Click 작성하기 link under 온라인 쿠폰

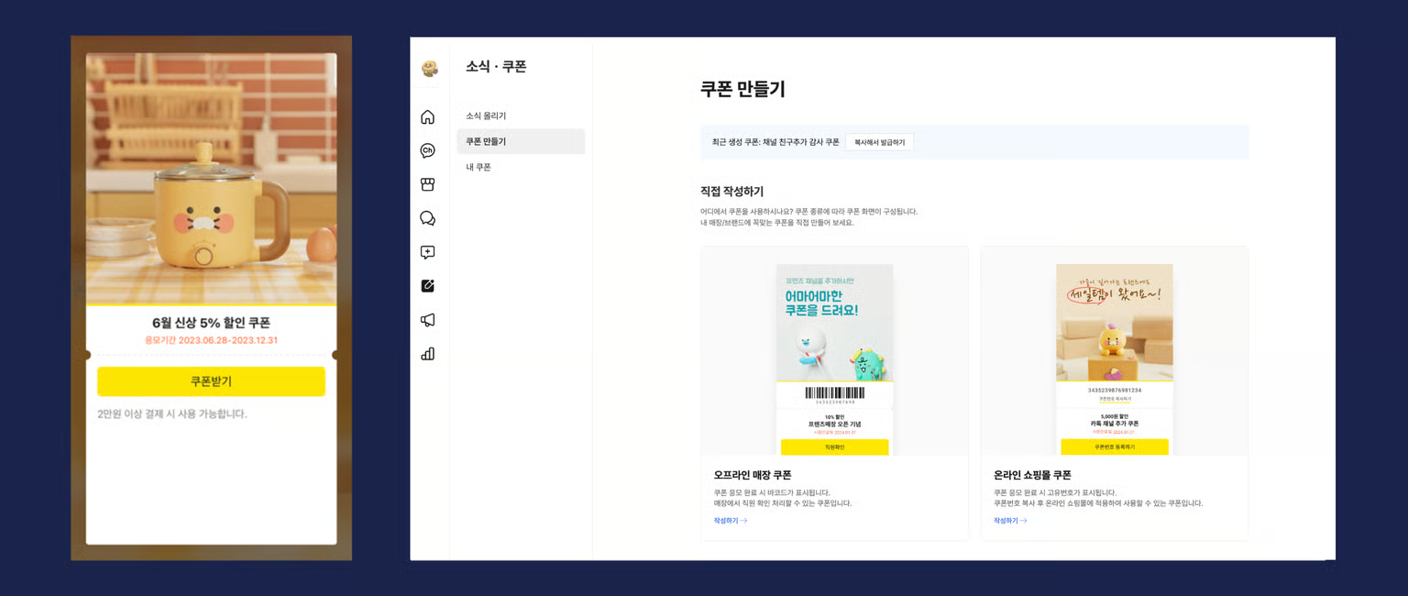[x=1010, y=521]
